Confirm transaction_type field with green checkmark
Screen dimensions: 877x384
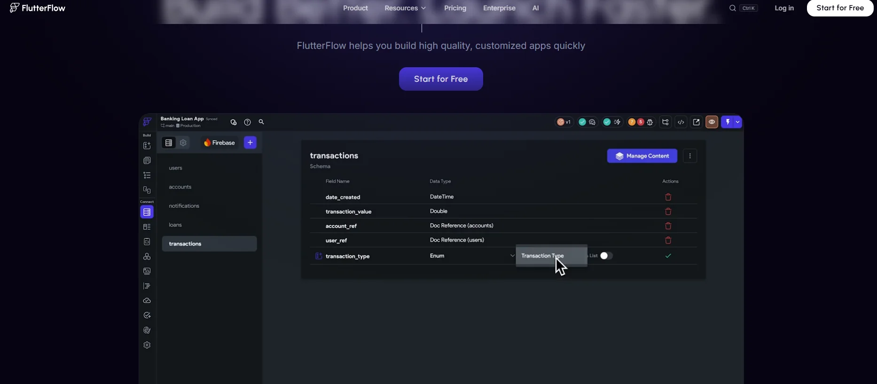pos(668,256)
